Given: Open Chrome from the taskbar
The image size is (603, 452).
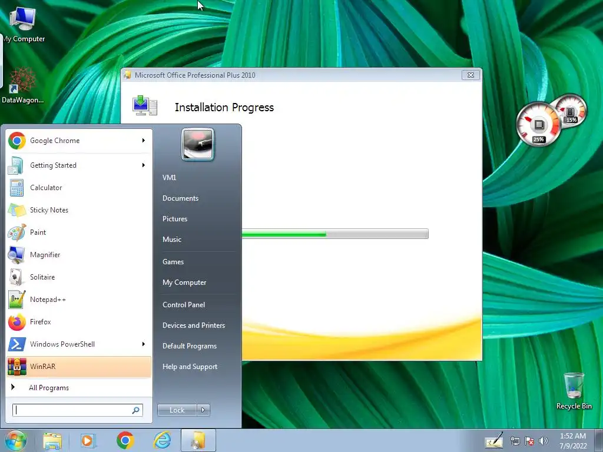Looking at the screenshot, I should 125,440.
